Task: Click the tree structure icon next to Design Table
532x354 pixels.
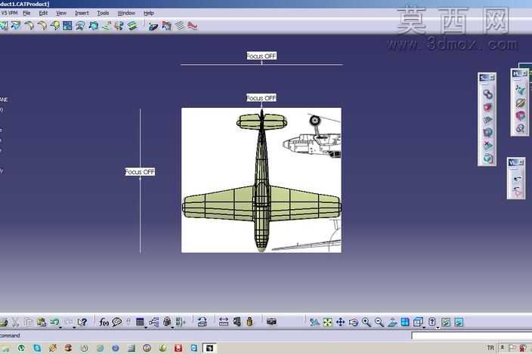Action: tap(153, 322)
